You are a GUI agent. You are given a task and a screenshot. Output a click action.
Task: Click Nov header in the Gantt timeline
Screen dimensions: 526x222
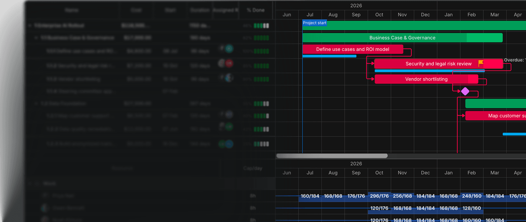[402, 15]
